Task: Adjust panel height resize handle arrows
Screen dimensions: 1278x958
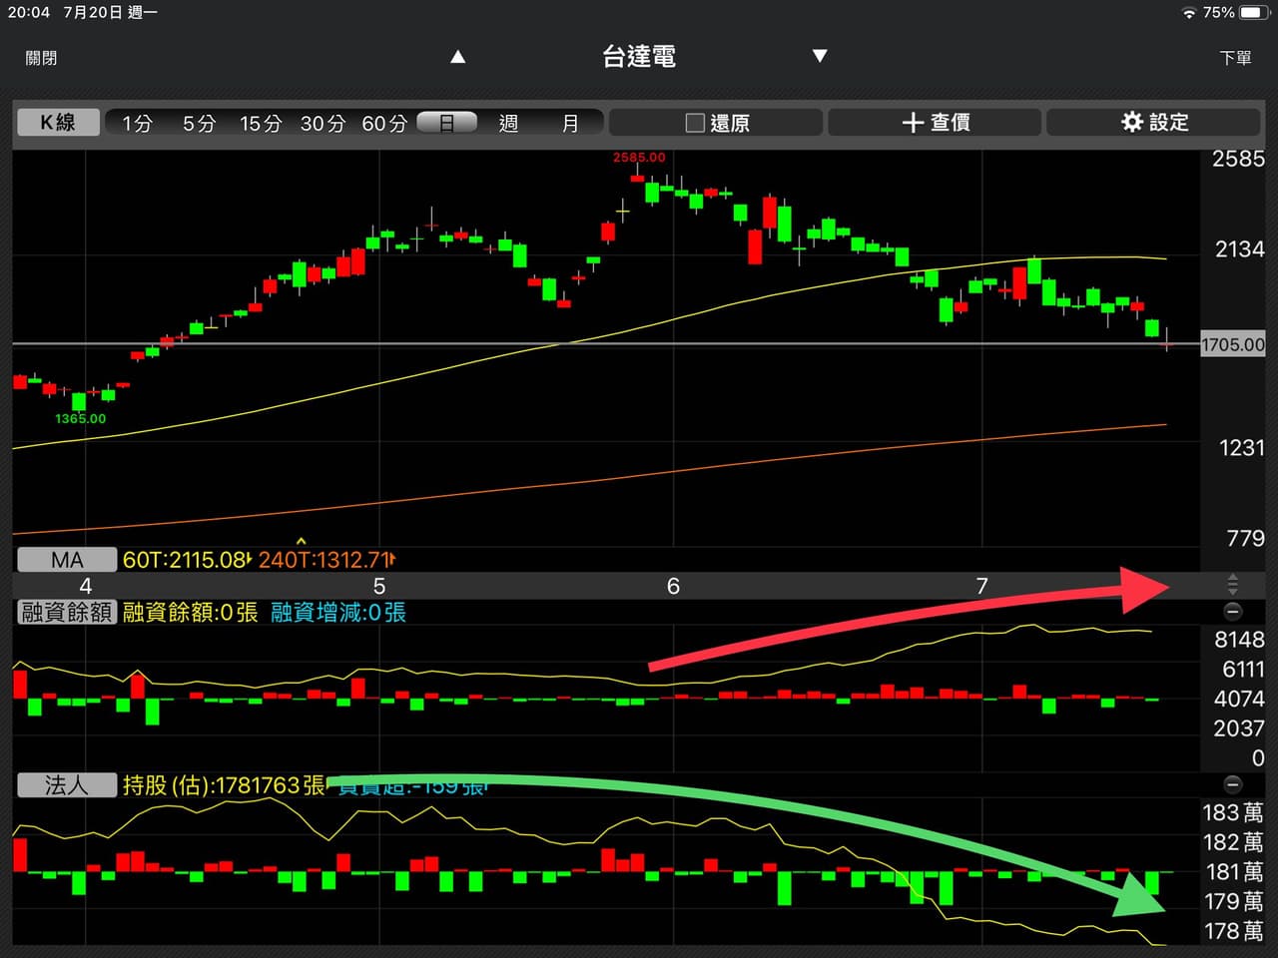Action: pyautogui.click(x=1233, y=585)
